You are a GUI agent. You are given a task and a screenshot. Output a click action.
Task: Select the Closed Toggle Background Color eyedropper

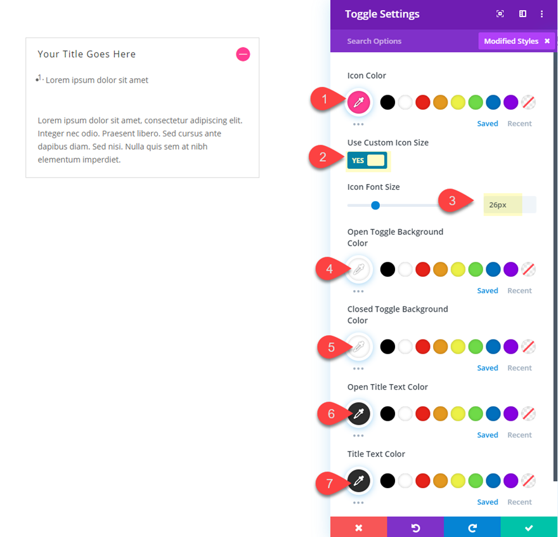[358, 347]
